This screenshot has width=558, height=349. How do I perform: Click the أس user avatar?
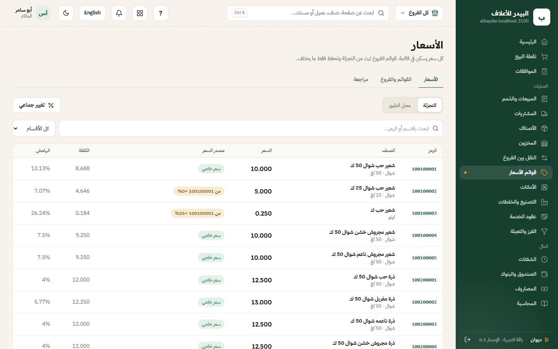(x=43, y=13)
